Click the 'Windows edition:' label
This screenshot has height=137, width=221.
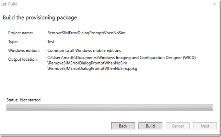[x=24, y=50]
